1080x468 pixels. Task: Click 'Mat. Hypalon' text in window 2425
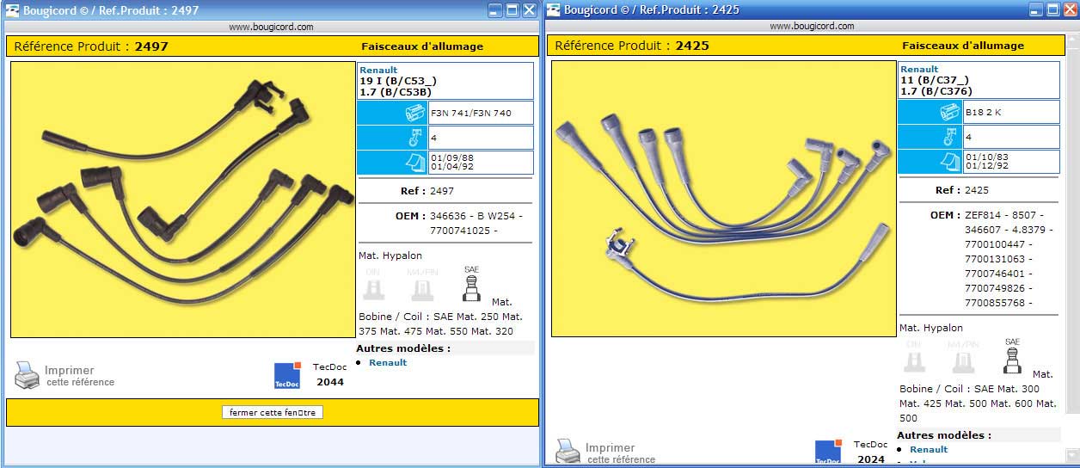click(931, 328)
